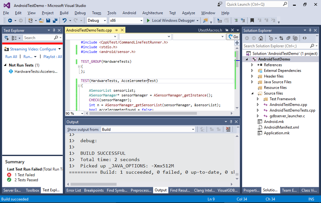
Task: Click Sync with Active Document arrows icon
Action: 281,38
